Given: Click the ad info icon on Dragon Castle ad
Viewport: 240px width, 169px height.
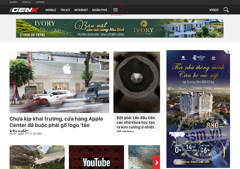Looking at the screenshot, I should click(x=228, y=52).
